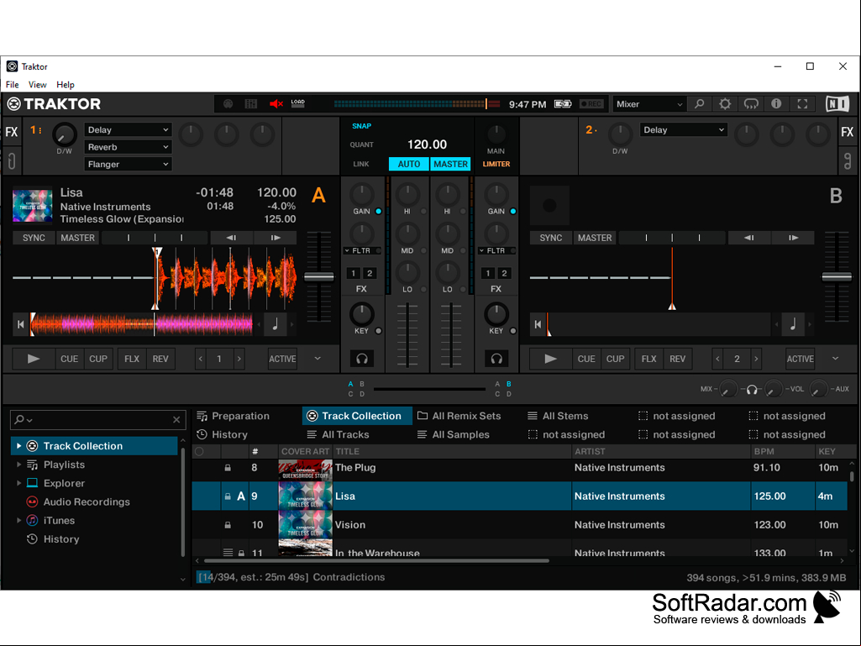
Task: Select Audio Recordings in browser tree
Action: (x=87, y=502)
